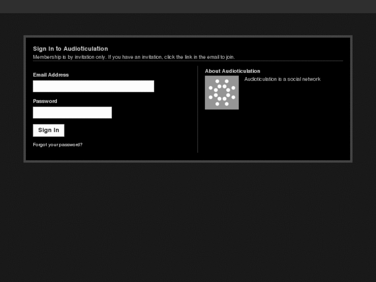376x282 pixels.
Task: Focus the Password input field
Action: point(72,113)
